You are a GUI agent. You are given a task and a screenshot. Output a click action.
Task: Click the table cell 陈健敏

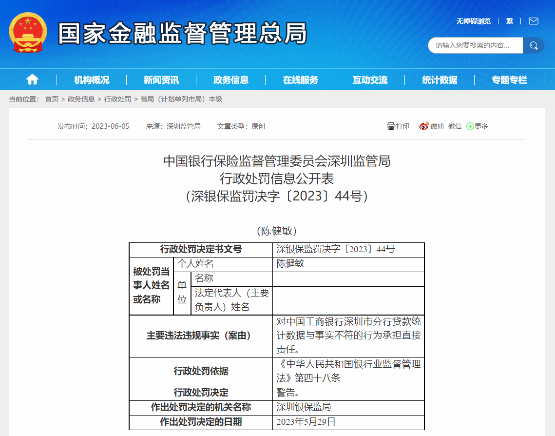pos(349,265)
